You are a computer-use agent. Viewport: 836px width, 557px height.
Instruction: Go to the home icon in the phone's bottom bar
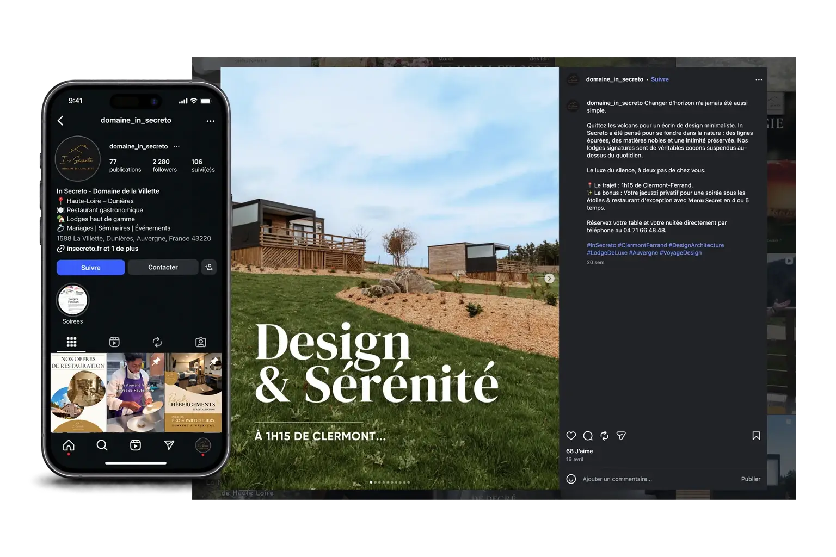click(x=69, y=445)
